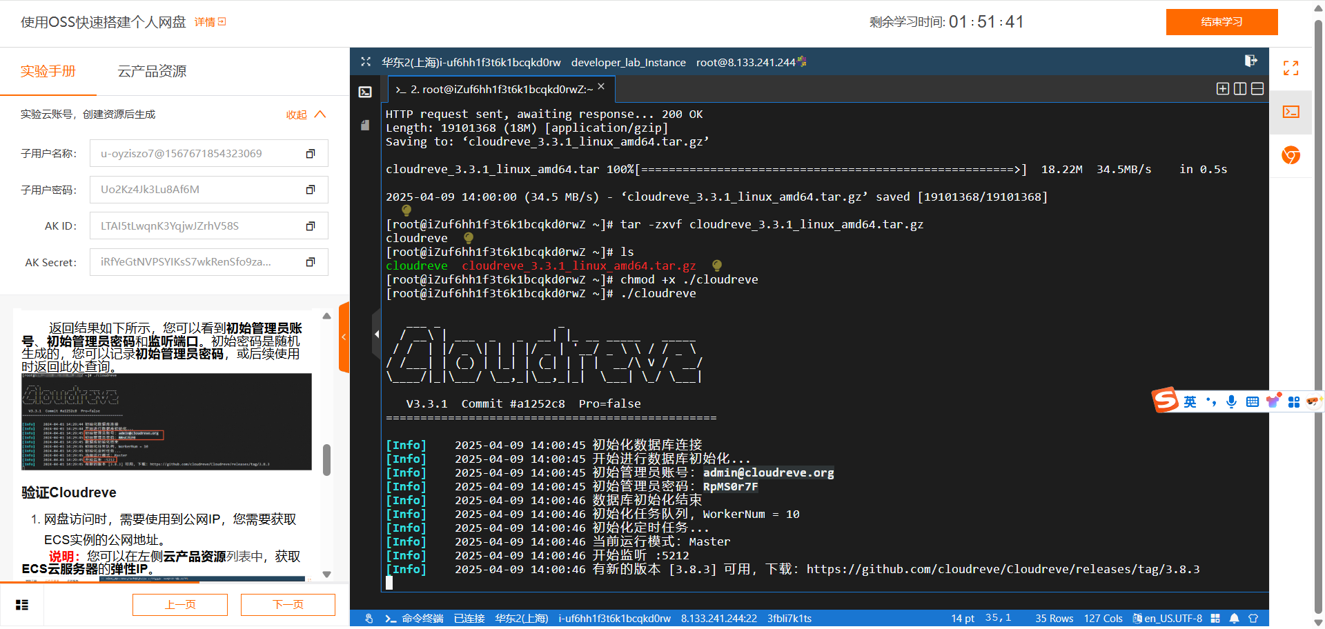
Task: Split the terminal horizontally
Action: point(1257,89)
